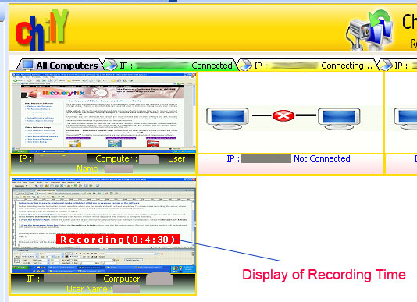Click the Not Connected status label
Viewport: 417px width, 302px height.
(x=322, y=158)
